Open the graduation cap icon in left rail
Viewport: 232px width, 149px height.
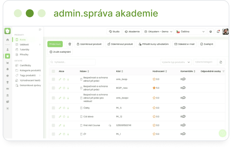pos(8,75)
